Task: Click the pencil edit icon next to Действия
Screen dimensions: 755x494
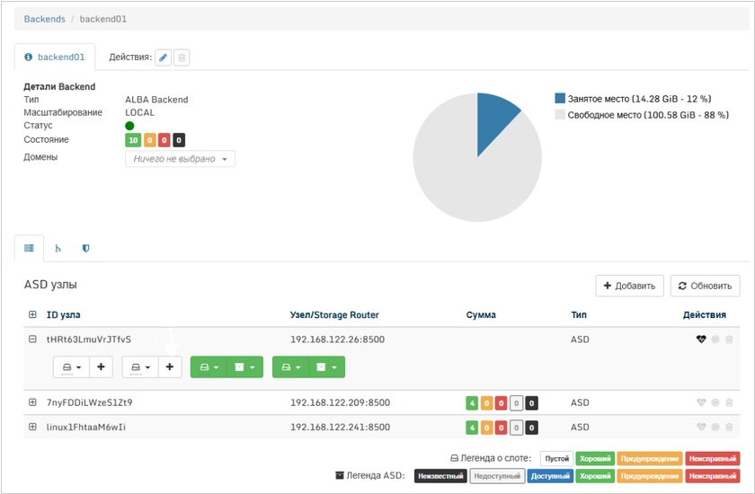Action: coord(163,57)
